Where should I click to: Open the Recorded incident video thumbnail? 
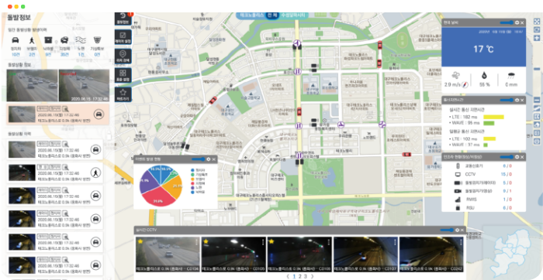click(84, 86)
